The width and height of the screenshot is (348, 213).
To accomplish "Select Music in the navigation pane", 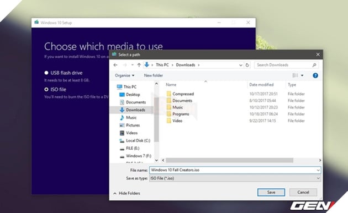I will [x=131, y=117].
